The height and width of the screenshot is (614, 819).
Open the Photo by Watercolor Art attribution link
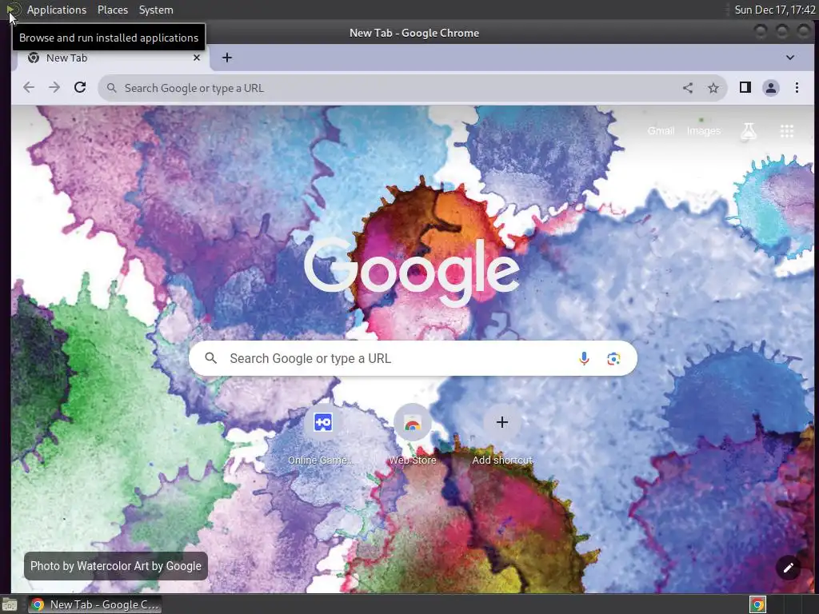click(x=116, y=566)
